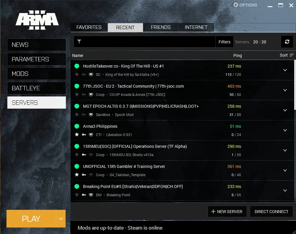Click password key icon on HostileTakeover row

84,74
